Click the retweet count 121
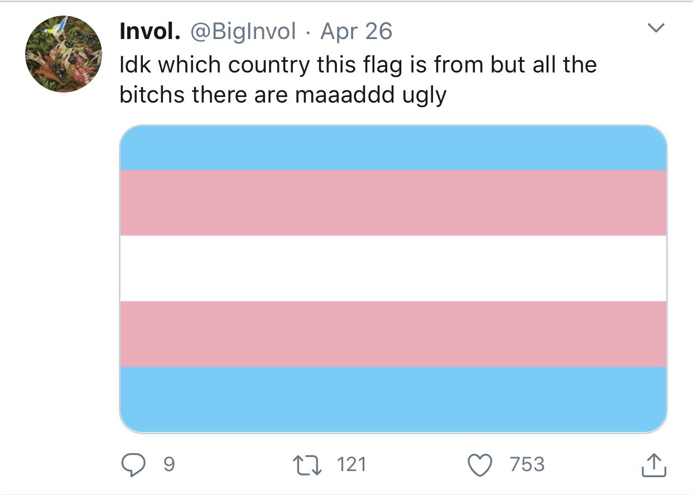The width and height of the screenshot is (693, 495). [x=350, y=465]
